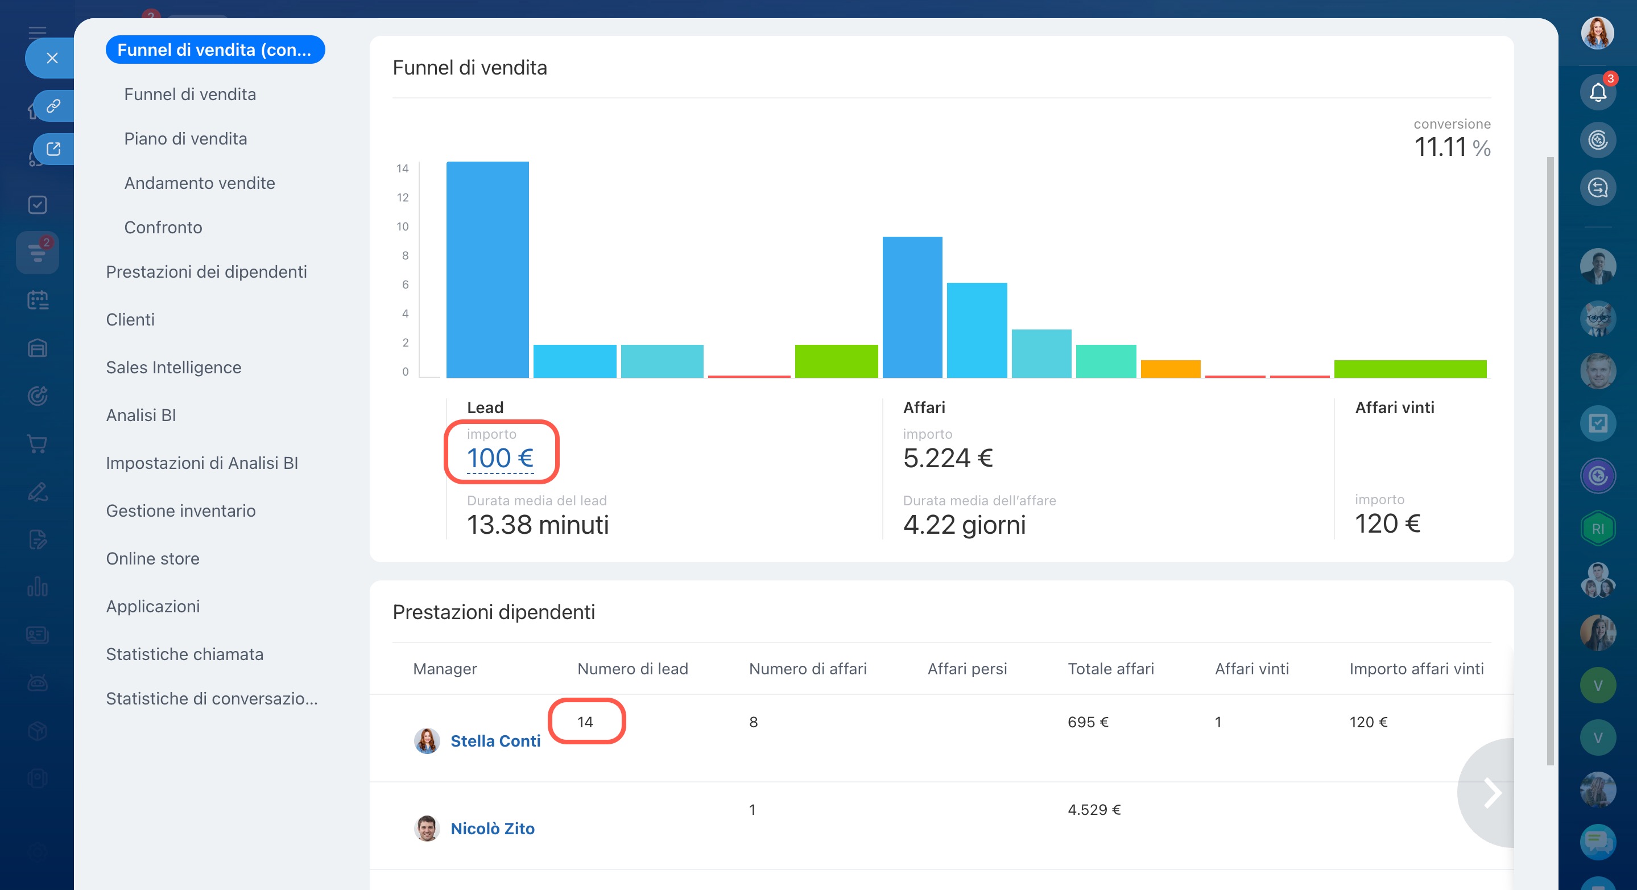The width and height of the screenshot is (1637, 890).
Task: Click the tasks checkmark sidebar icon
Action: coord(38,205)
